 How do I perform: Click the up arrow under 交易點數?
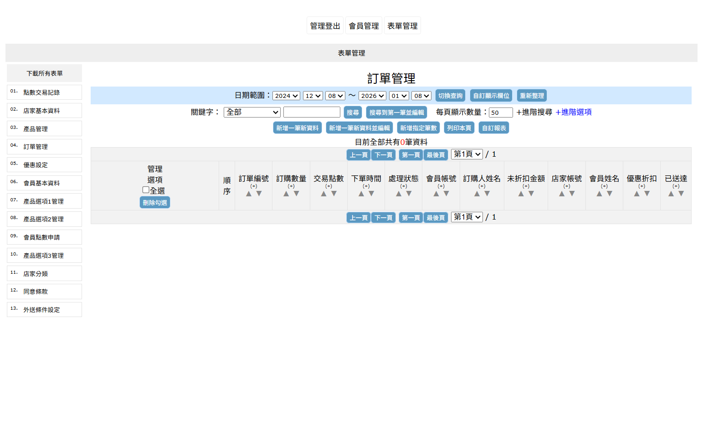click(324, 194)
